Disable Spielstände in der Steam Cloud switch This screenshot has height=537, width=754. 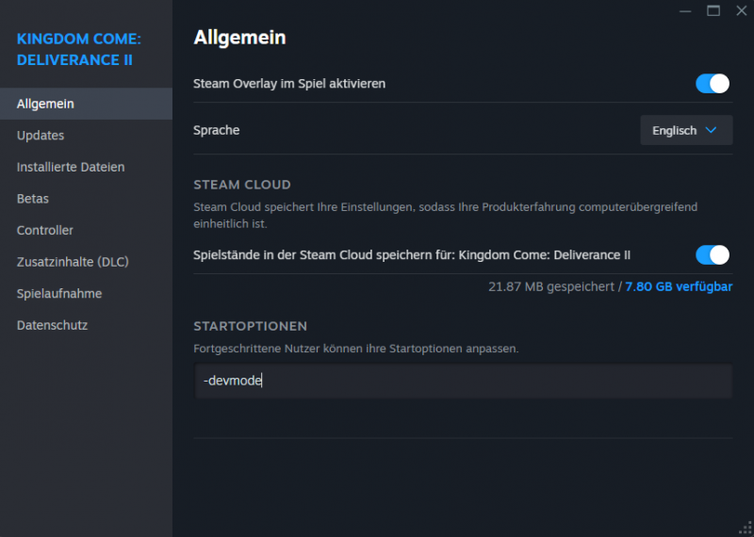(713, 254)
